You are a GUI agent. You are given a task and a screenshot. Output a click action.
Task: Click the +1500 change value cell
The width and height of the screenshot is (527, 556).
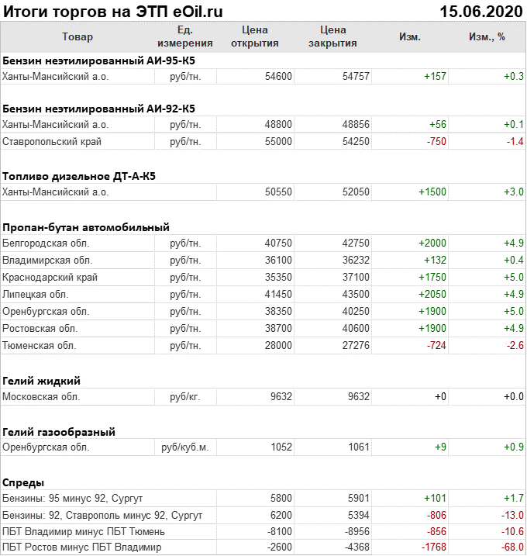(432, 192)
